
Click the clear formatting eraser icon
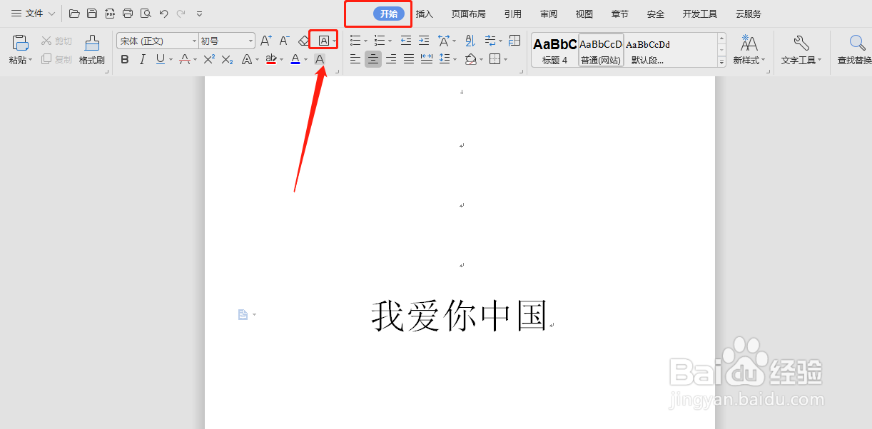click(x=302, y=41)
